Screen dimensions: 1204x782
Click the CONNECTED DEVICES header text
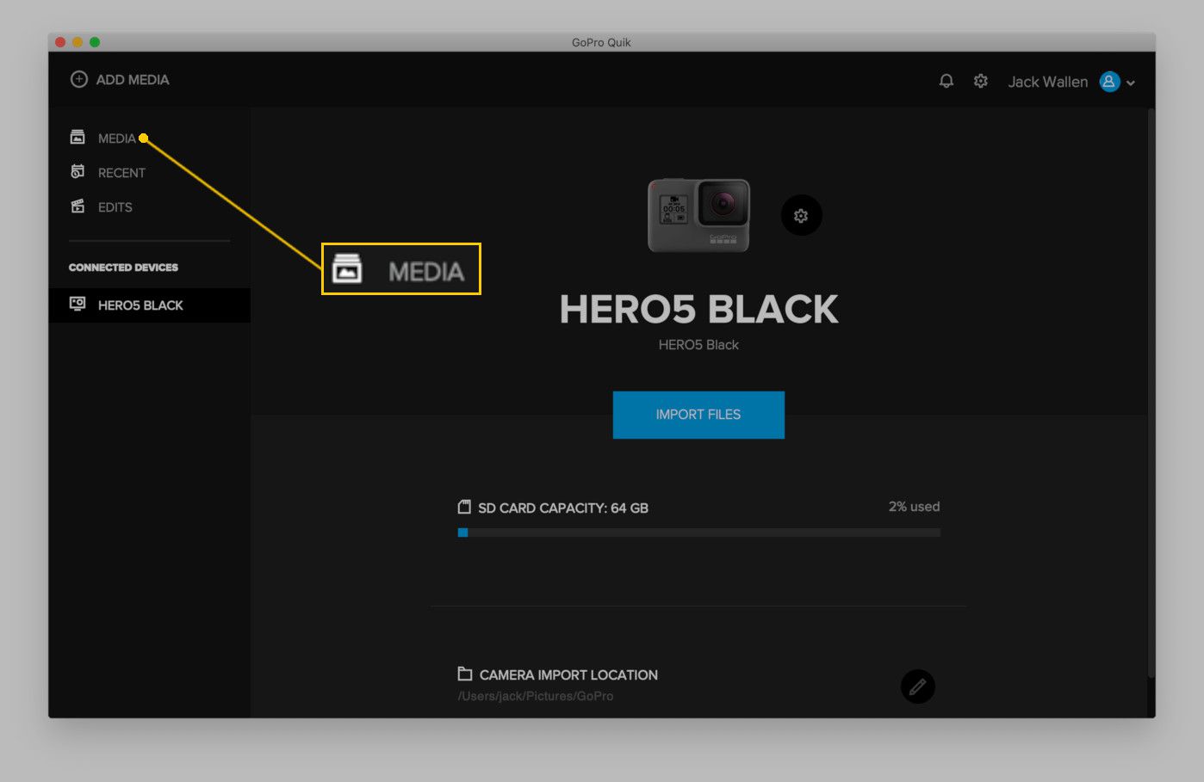coord(123,268)
